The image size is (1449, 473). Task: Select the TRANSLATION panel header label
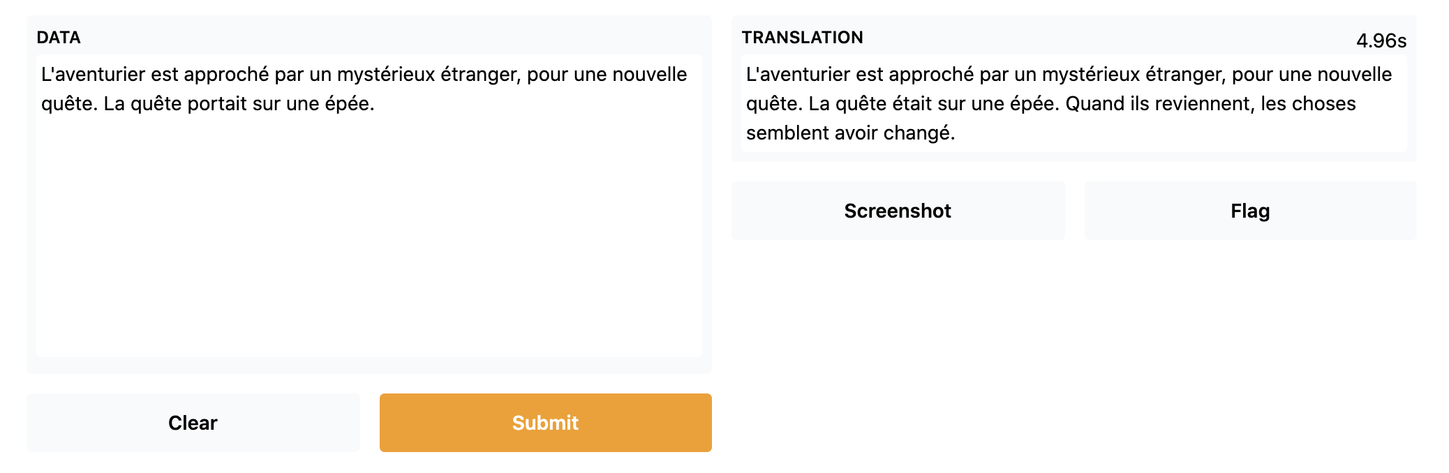click(803, 37)
